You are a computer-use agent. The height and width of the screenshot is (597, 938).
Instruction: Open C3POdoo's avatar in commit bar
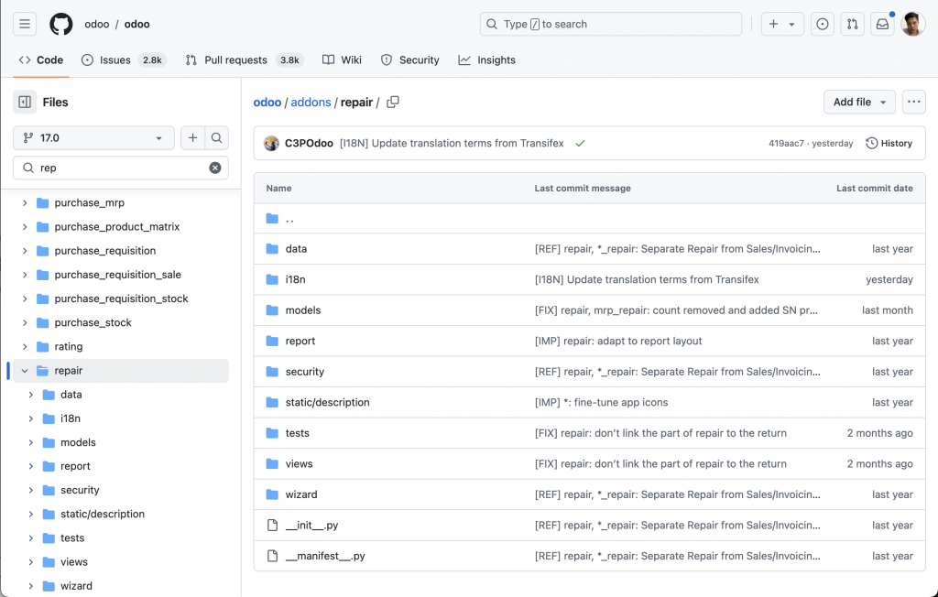271,144
